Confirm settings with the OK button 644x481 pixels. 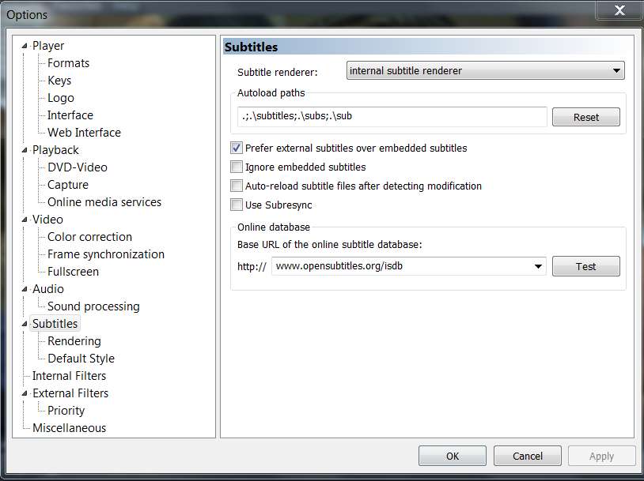[x=453, y=456]
